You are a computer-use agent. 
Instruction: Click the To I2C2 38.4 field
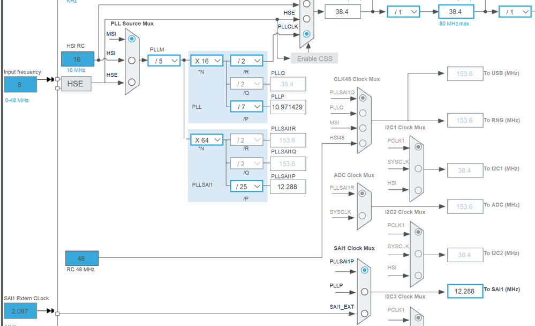click(465, 255)
